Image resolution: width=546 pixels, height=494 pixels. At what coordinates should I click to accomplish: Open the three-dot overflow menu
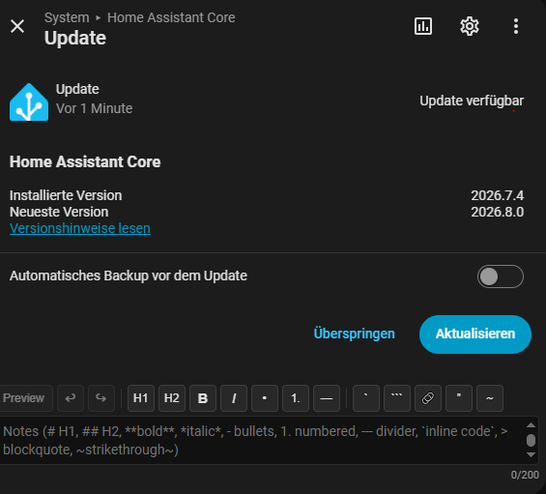point(516,26)
